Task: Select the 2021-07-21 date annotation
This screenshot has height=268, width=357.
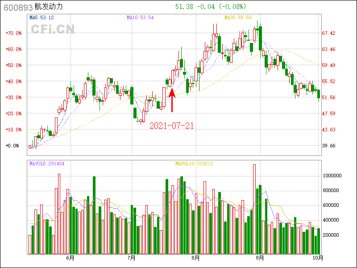Action: coord(171,126)
